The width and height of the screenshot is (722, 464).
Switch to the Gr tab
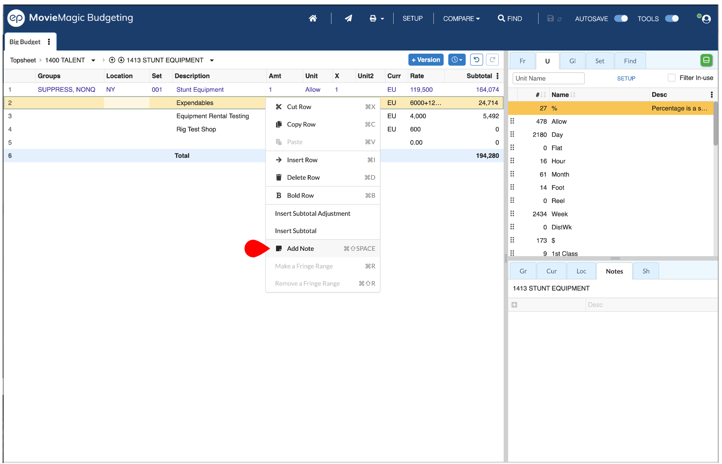click(523, 271)
